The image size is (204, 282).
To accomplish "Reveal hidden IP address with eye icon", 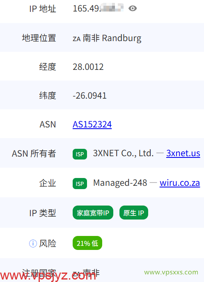I will (133, 9).
